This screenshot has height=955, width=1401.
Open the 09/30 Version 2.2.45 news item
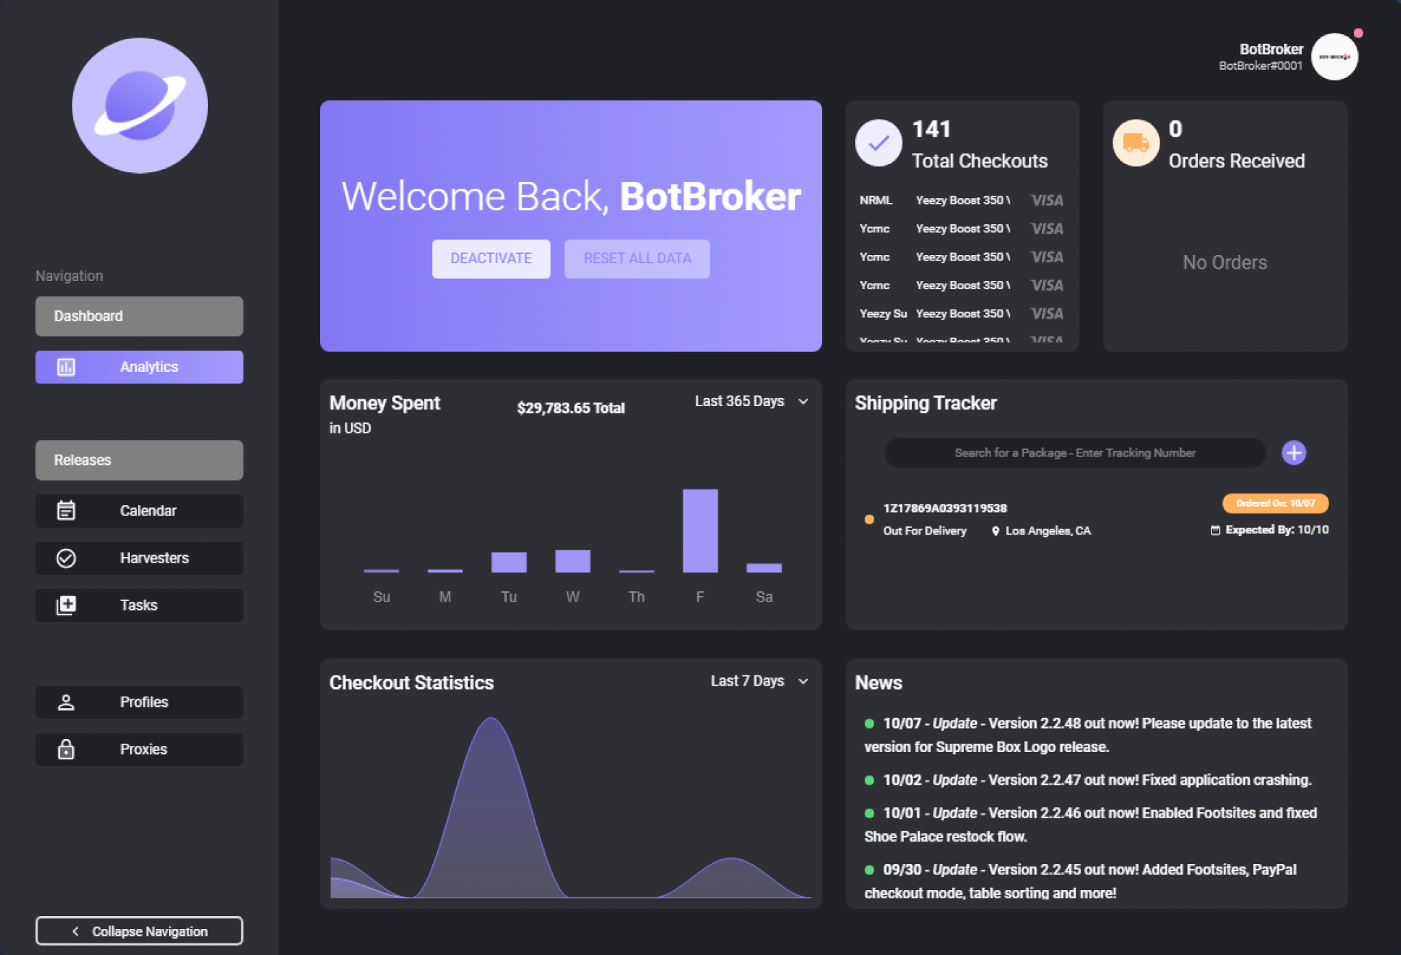1081,881
